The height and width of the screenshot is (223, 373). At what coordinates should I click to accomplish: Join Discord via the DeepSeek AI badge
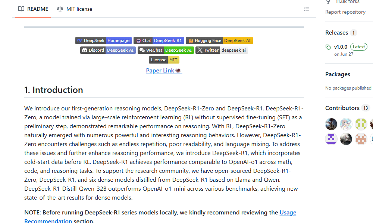[x=108, y=50]
